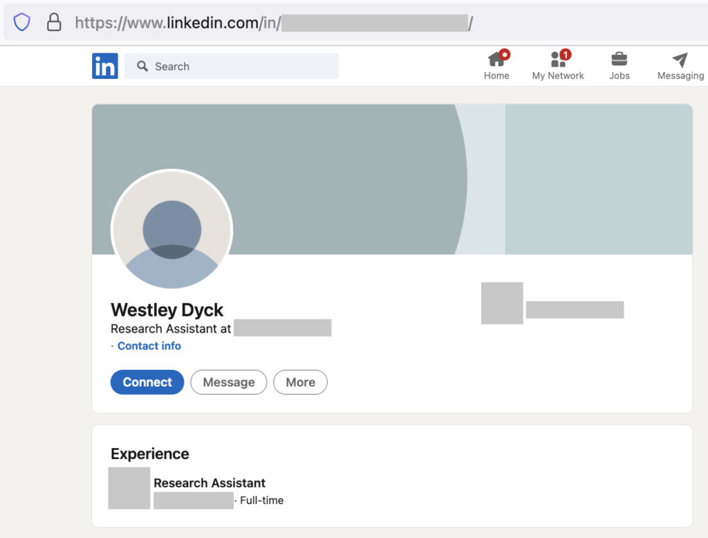Open the My Network icon
Image resolution: width=708 pixels, height=538 pixels.
tap(557, 61)
